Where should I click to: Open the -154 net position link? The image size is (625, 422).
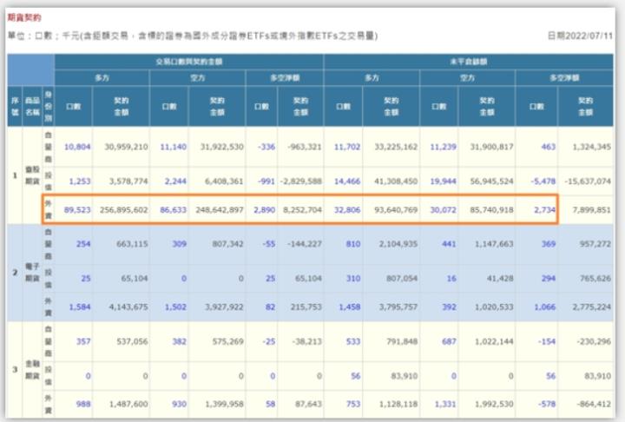pyautogui.click(x=546, y=341)
